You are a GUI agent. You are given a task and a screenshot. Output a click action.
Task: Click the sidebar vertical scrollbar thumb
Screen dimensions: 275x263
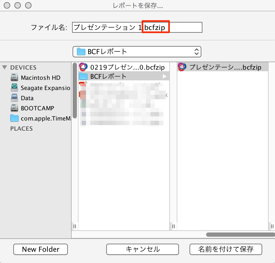[x=75, y=91]
